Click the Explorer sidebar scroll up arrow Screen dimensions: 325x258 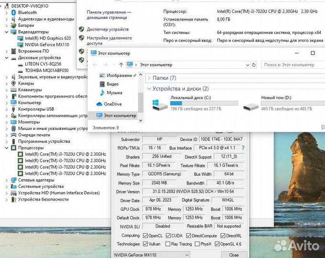coord(141,75)
